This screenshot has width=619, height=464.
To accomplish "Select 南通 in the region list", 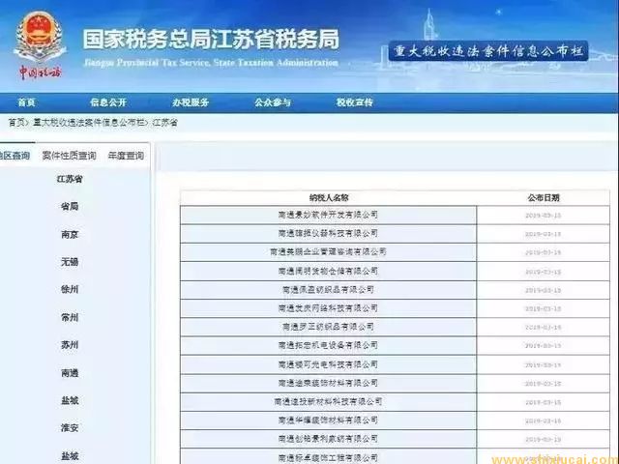I will (70, 373).
